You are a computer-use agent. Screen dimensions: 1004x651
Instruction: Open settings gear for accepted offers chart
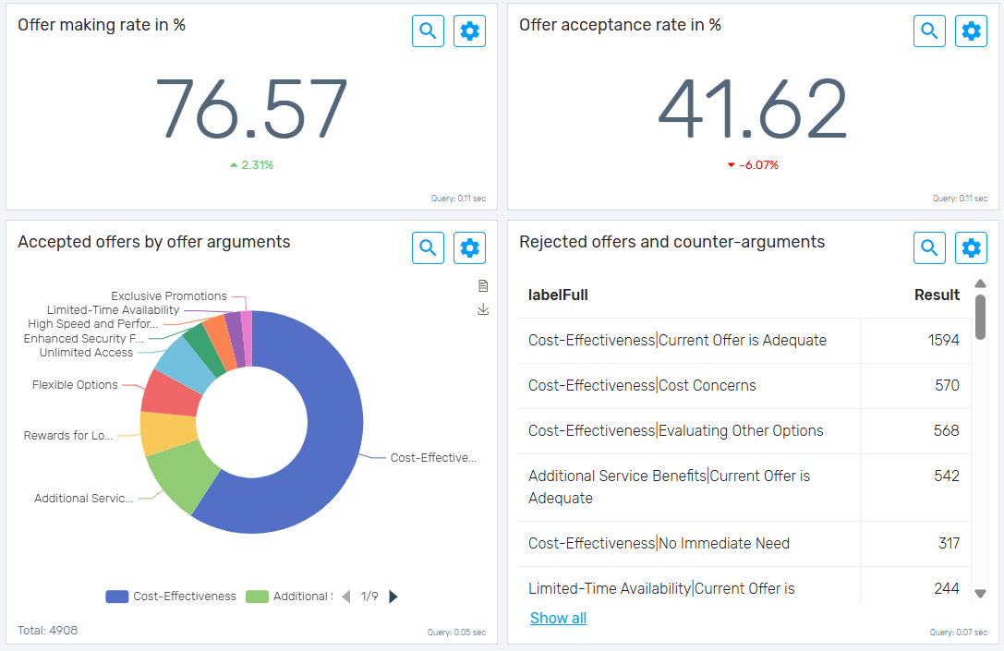tap(469, 247)
